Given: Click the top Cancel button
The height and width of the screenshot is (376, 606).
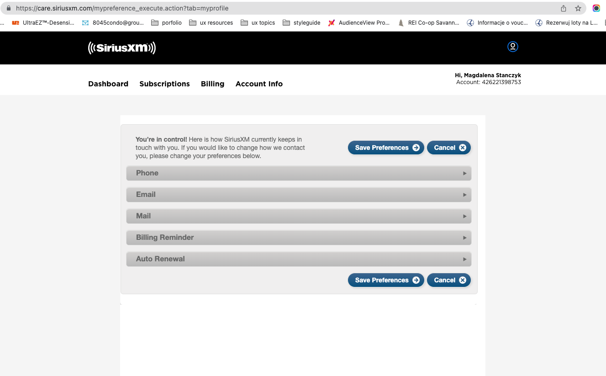Looking at the screenshot, I should coord(448,148).
